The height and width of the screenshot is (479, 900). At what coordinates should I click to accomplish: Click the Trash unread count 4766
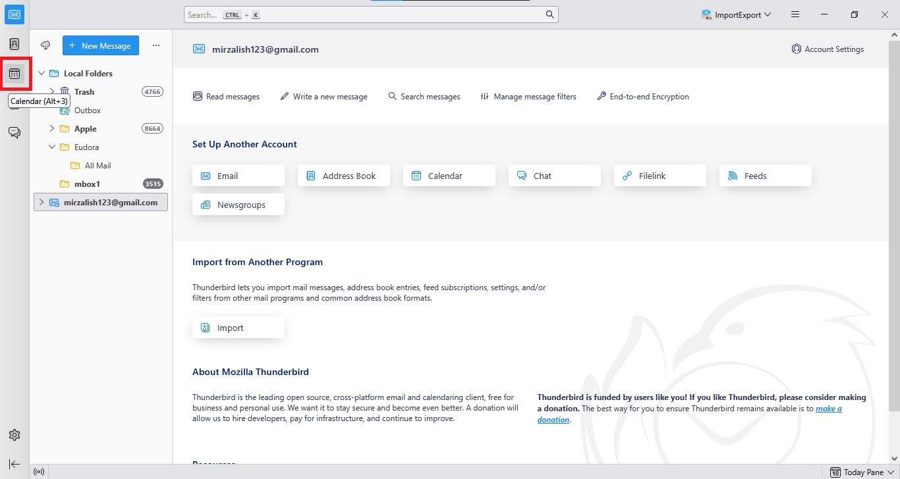click(152, 91)
